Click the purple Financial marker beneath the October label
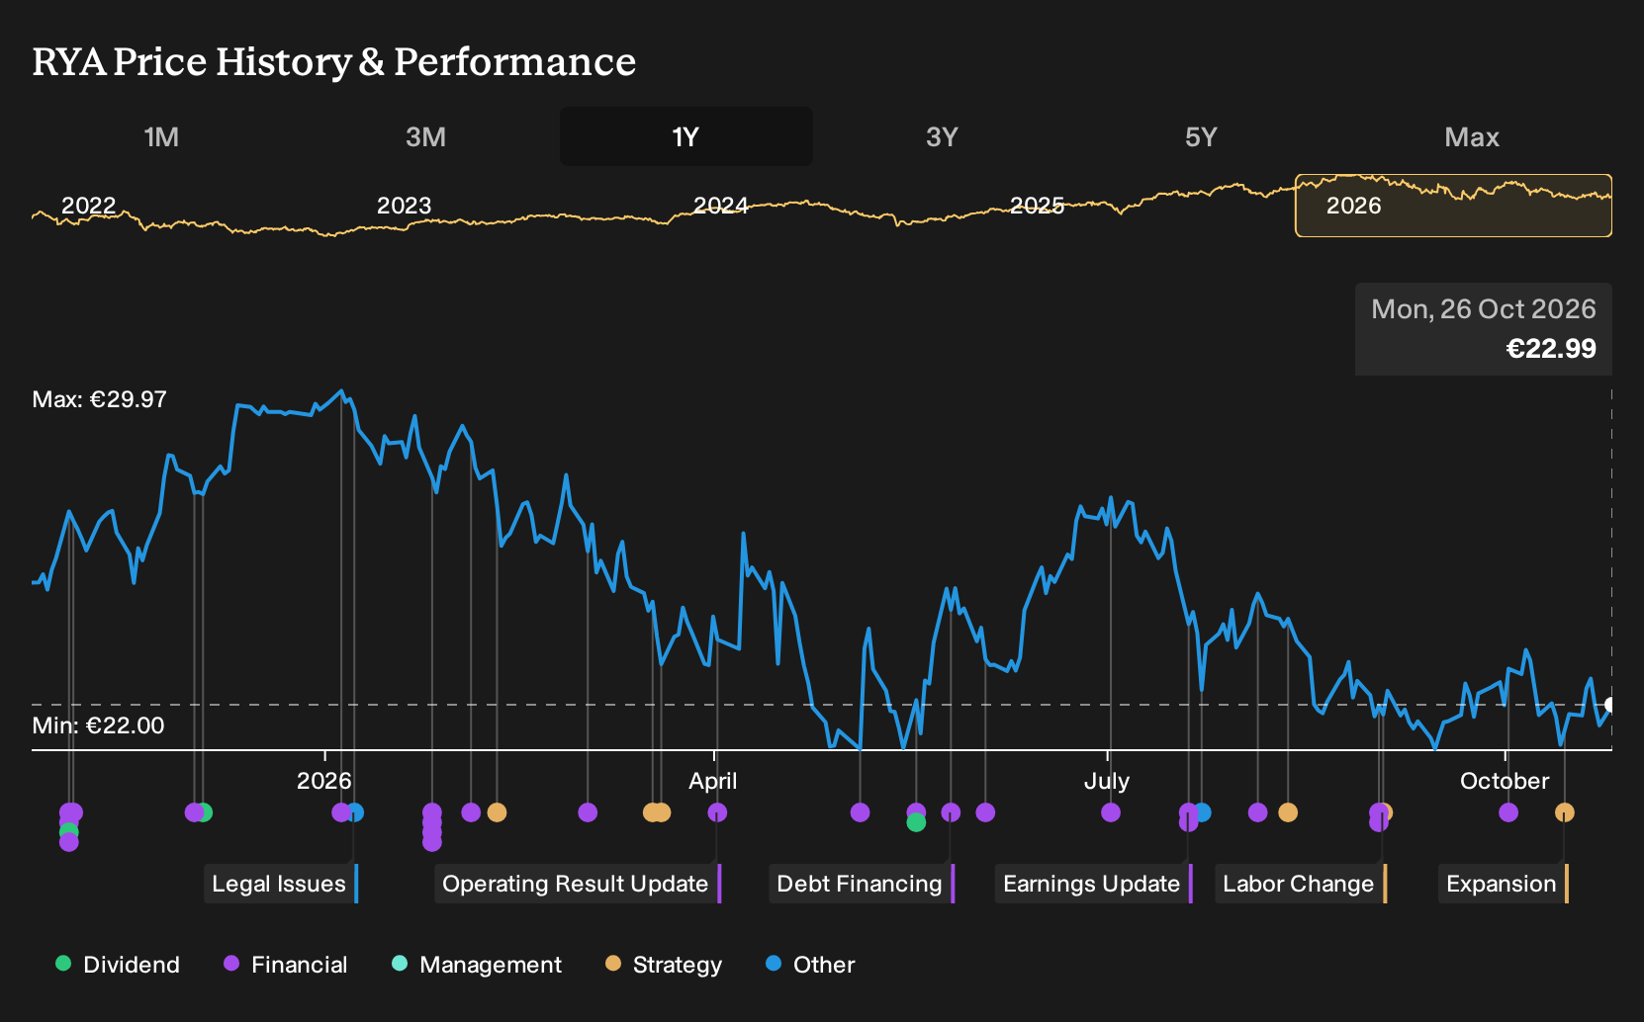 pyautogui.click(x=1508, y=812)
